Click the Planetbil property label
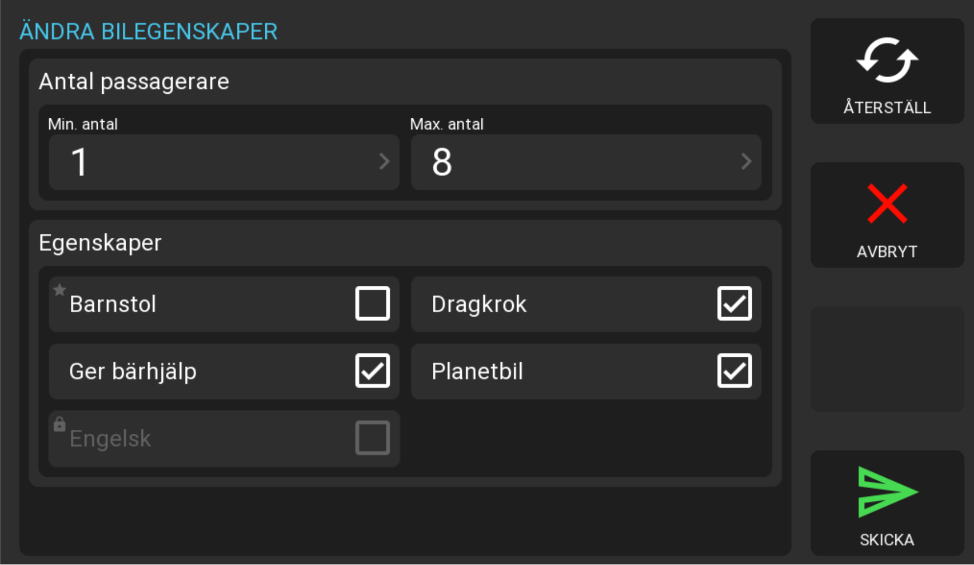Screen dimensions: 974x565 pyautogui.click(x=477, y=371)
